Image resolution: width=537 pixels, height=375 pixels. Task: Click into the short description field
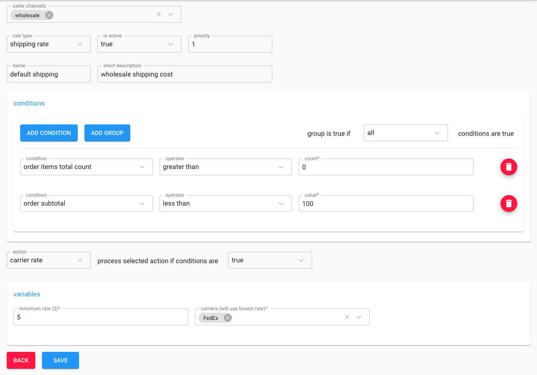(x=184, y=74)
